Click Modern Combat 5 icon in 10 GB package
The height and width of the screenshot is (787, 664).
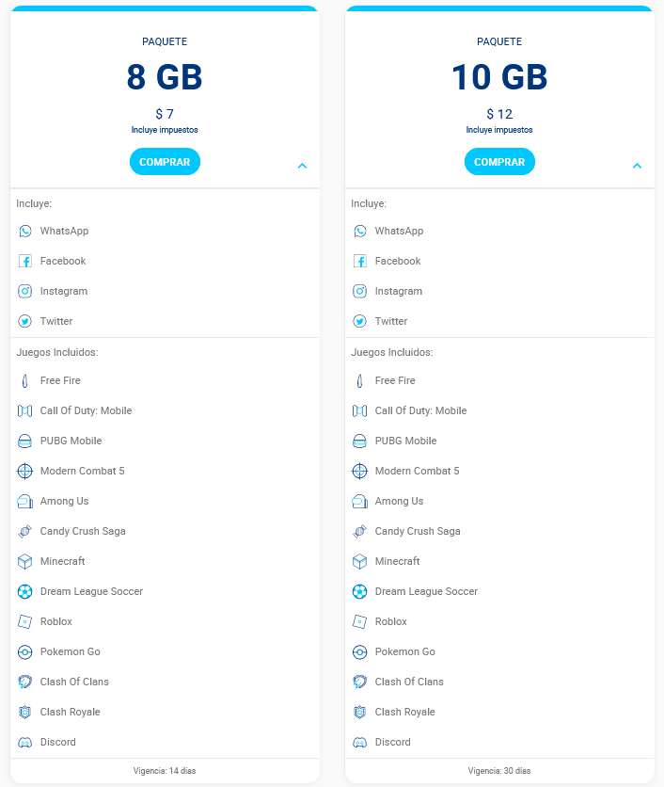359,471
